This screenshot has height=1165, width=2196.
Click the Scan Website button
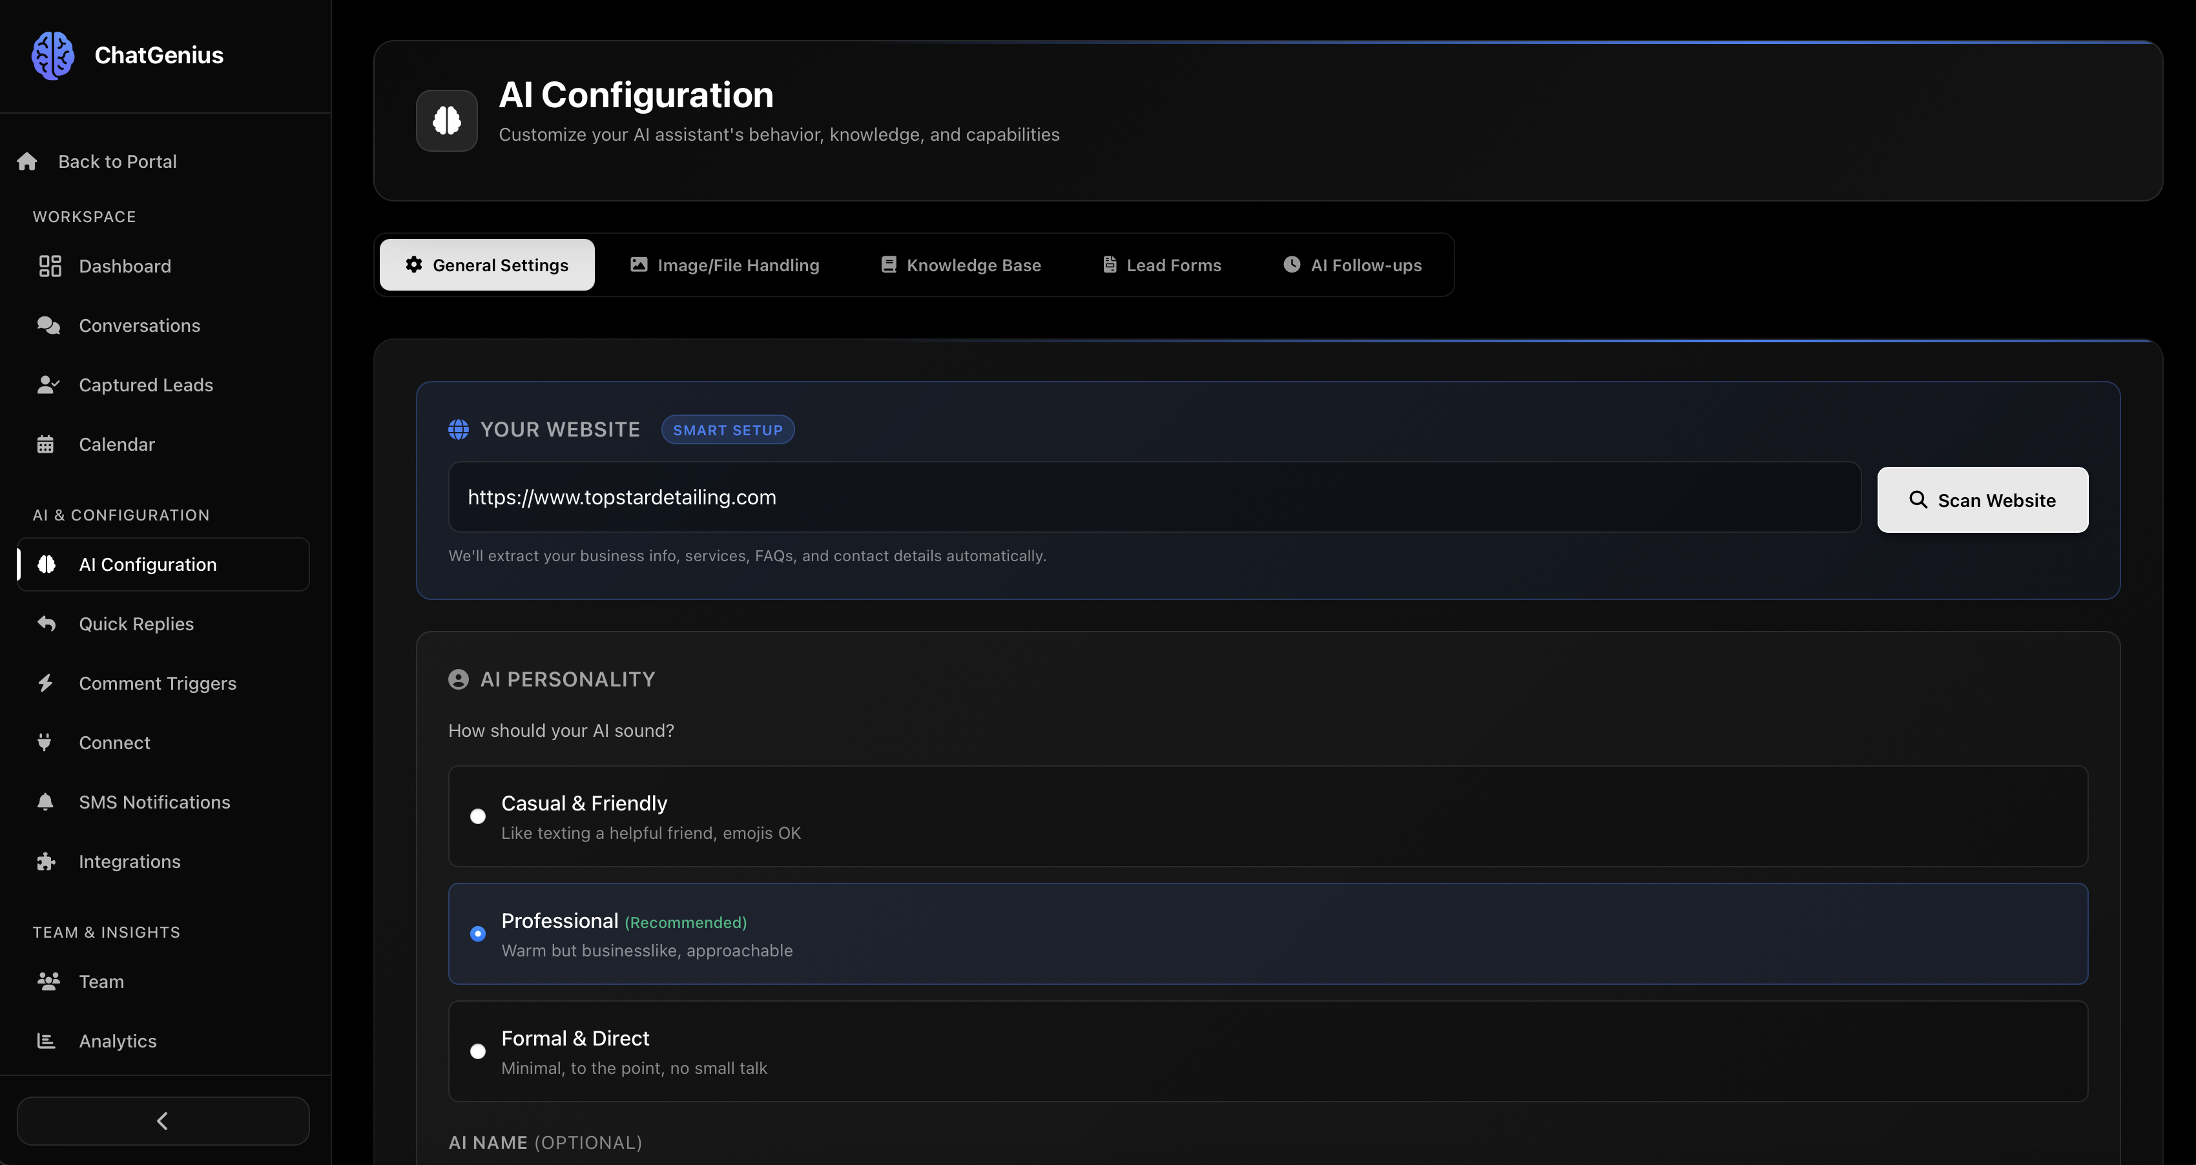[1982, 500]
